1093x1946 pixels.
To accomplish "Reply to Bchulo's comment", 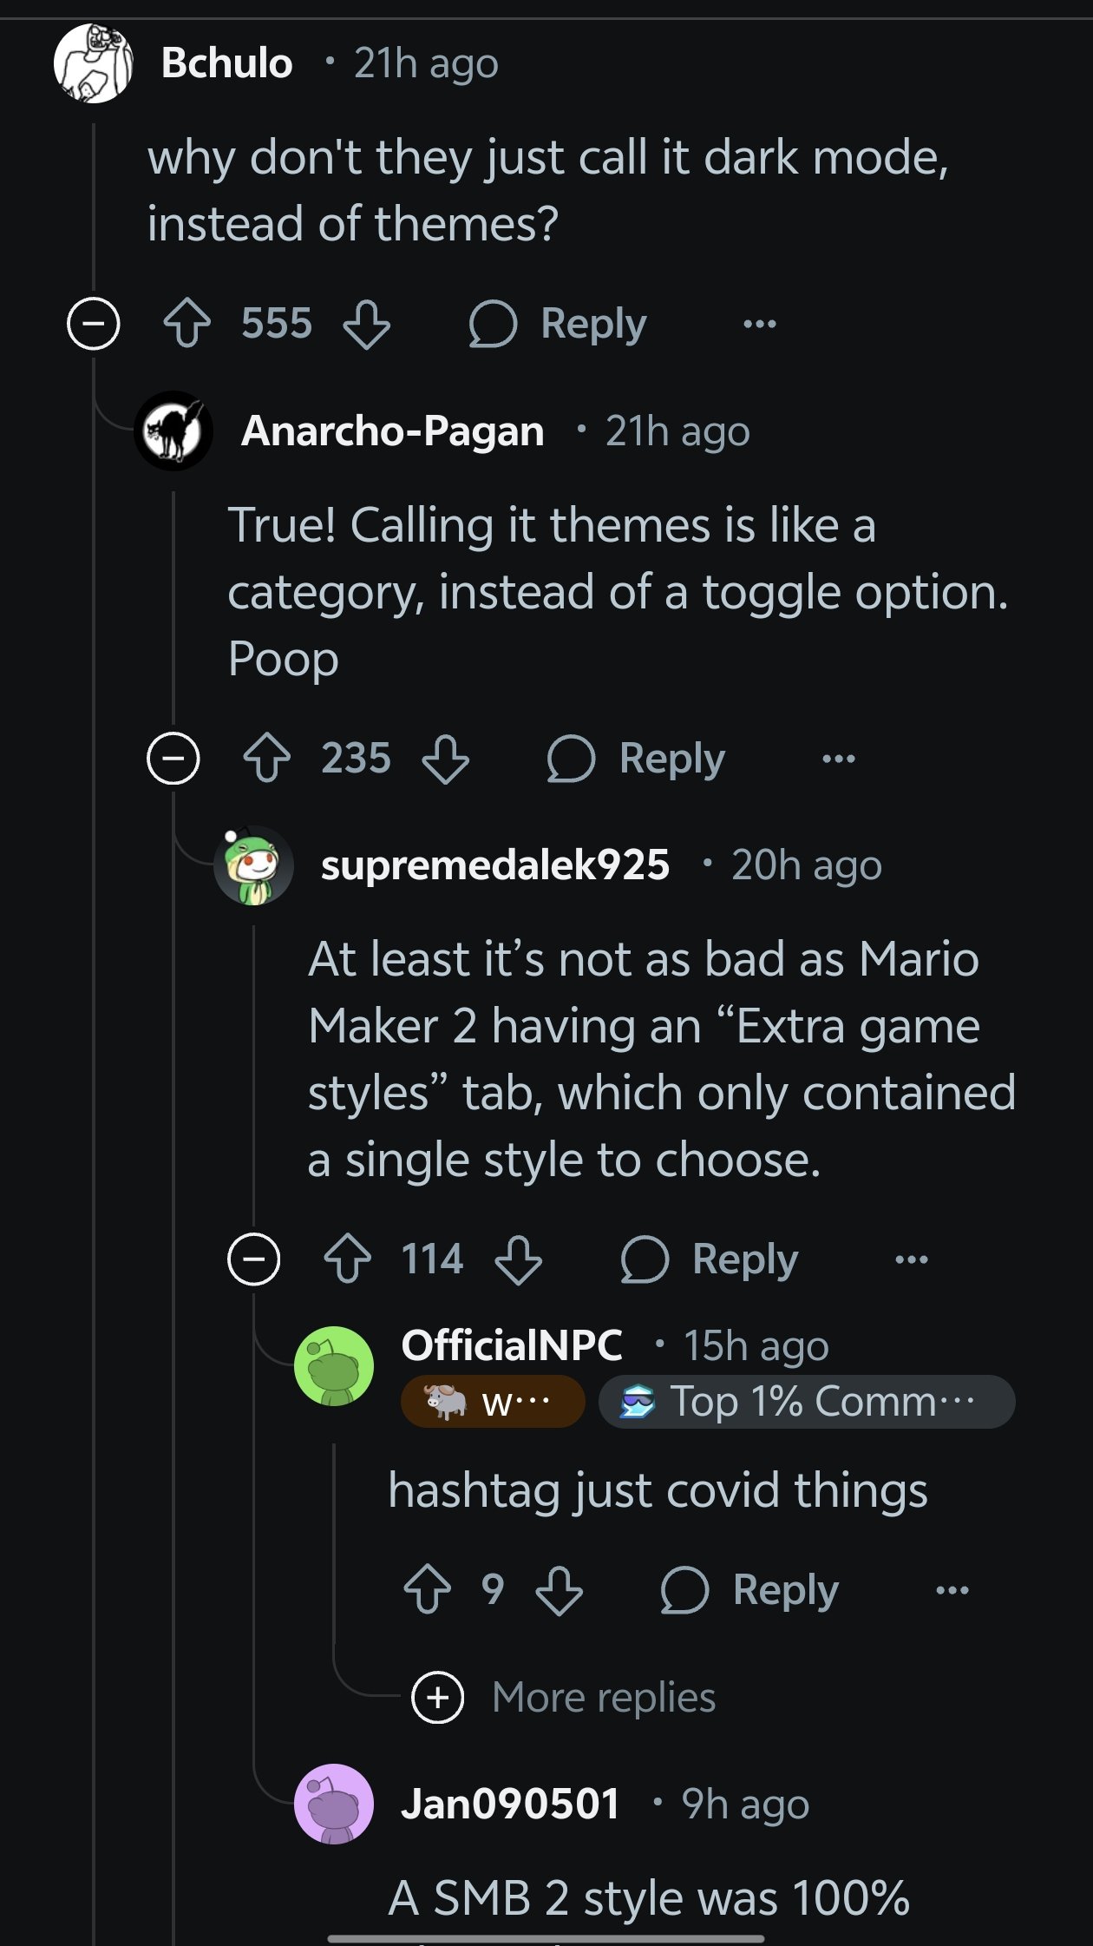I will coord(558,324).
